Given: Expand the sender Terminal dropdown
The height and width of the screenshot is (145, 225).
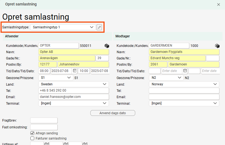Looking at the screenshot, I should click(x=74, y=103).
